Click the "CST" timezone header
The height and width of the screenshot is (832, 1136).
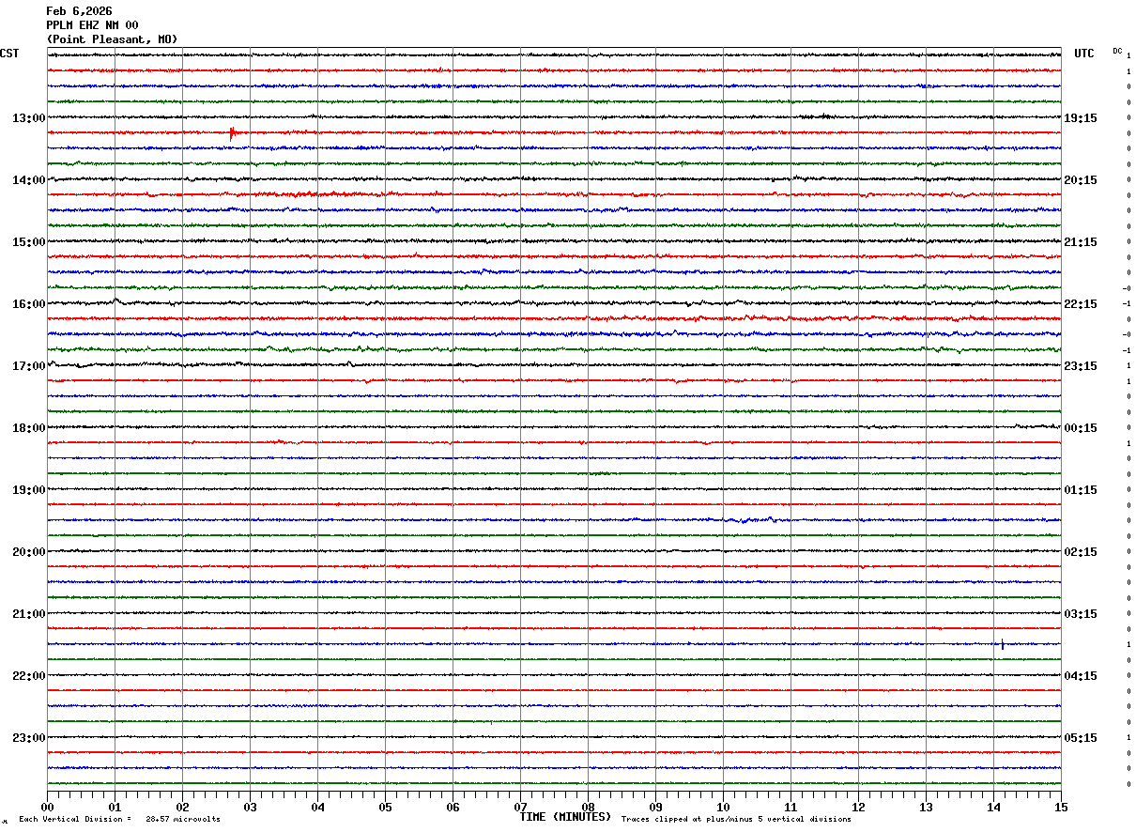[9, 54]
